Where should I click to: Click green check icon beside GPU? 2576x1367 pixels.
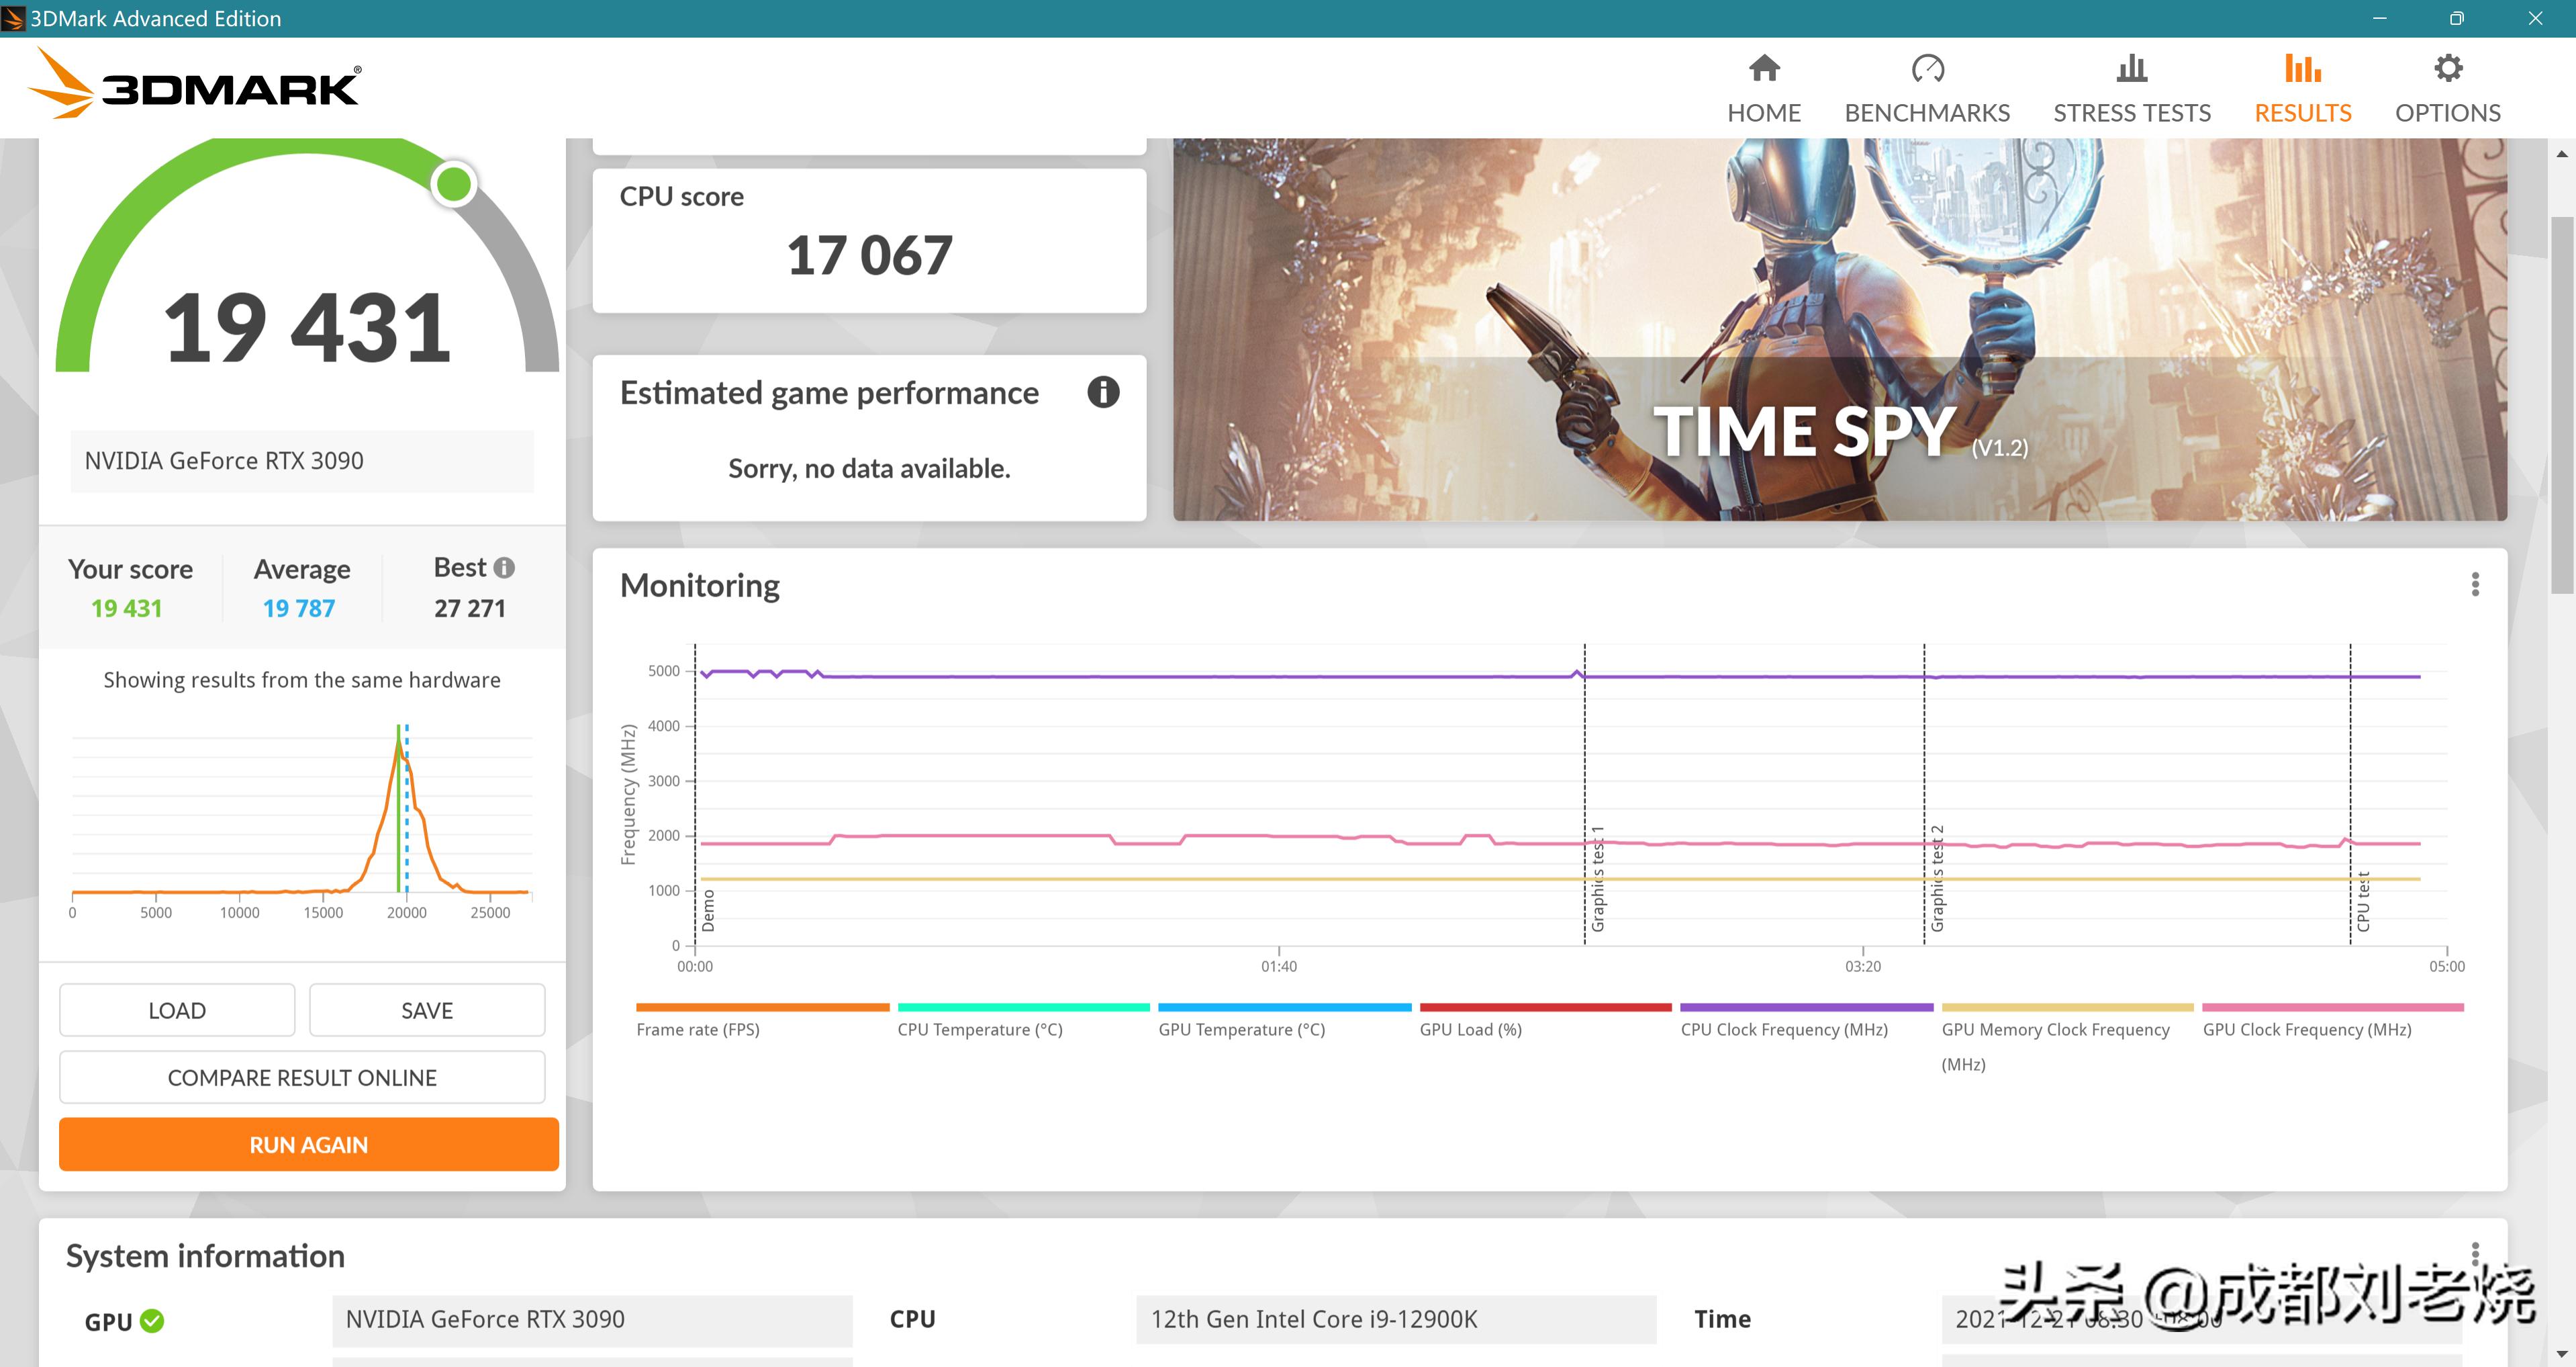tap(152, 1321)
